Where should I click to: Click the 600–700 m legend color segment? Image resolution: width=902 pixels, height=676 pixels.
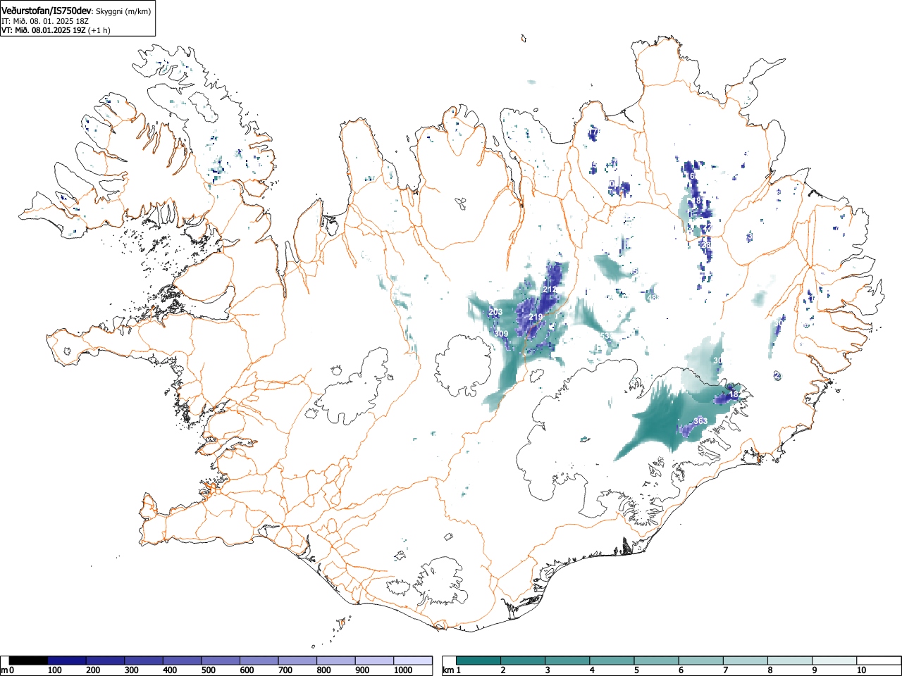(259, 661)
